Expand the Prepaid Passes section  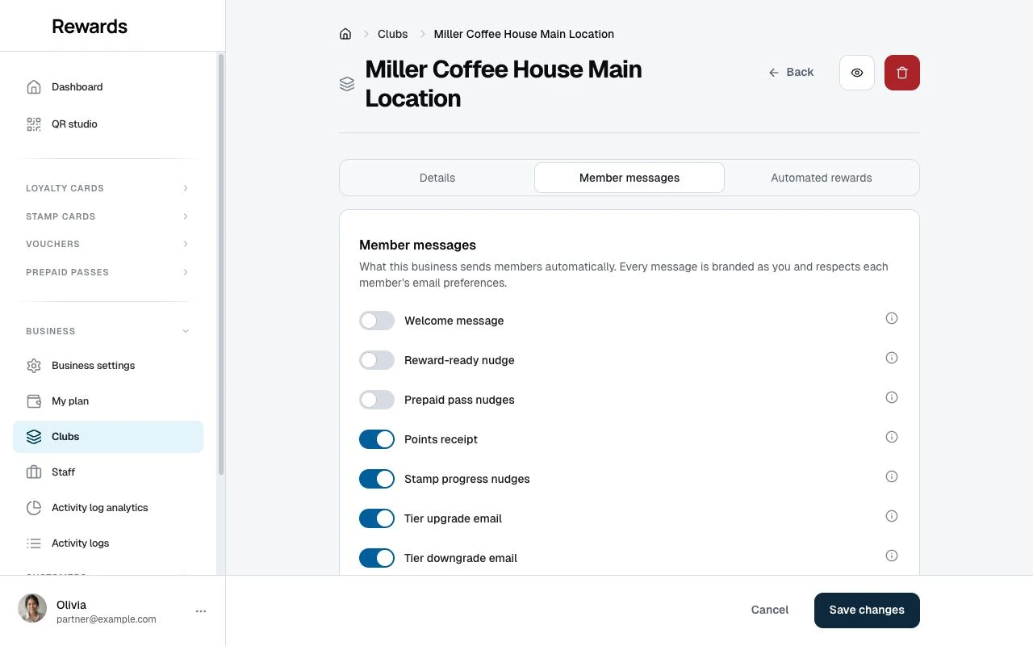click(108, 272)
